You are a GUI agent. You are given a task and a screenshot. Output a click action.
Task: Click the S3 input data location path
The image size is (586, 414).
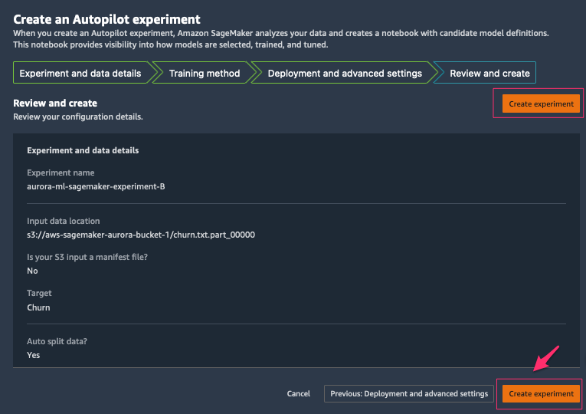pyautogui.click(x=141, y=235)
